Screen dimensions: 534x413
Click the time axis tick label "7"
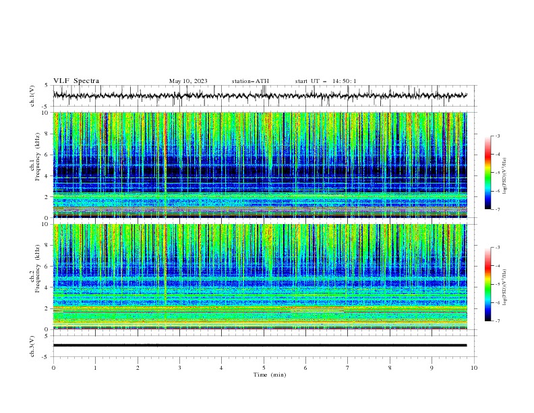[x=348, y=368]
